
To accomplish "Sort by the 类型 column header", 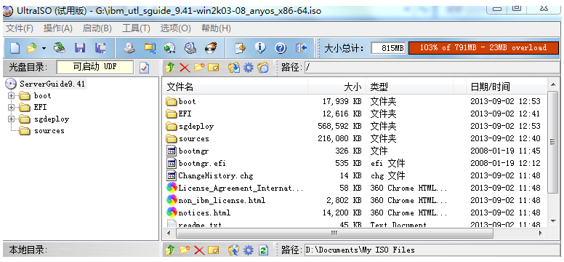I will click(410, 87).
